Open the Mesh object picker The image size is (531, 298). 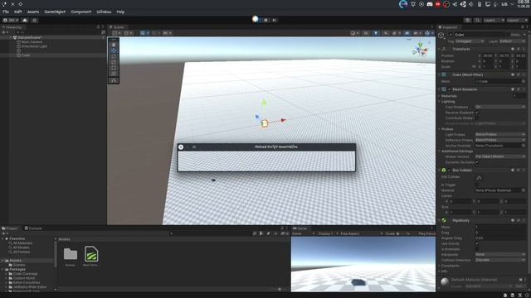click(x=524, y=81)
